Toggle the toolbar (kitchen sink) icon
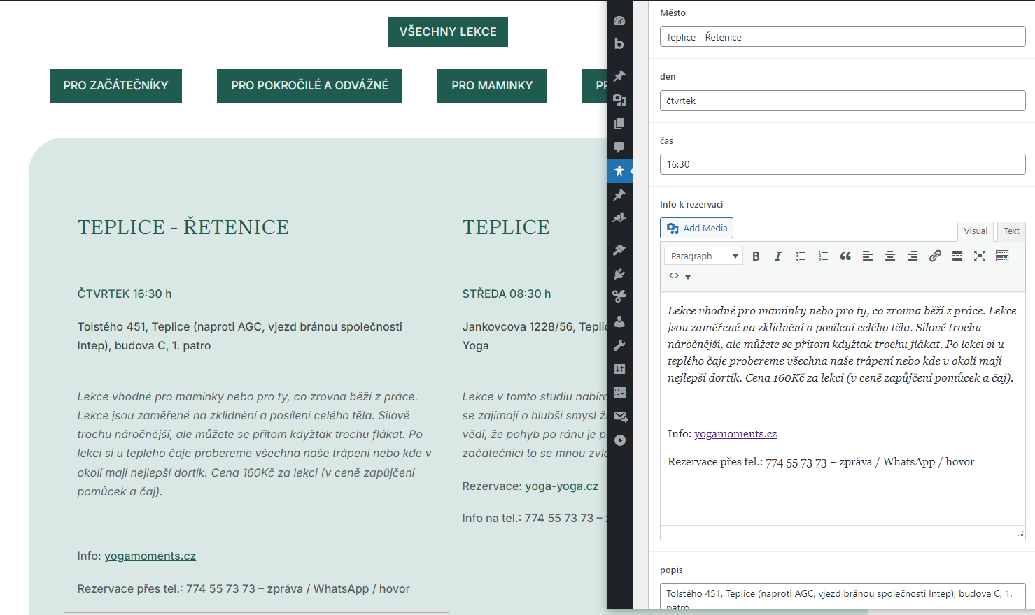The width and height of the screenshot is (1035, 615). click(1002, 256)
